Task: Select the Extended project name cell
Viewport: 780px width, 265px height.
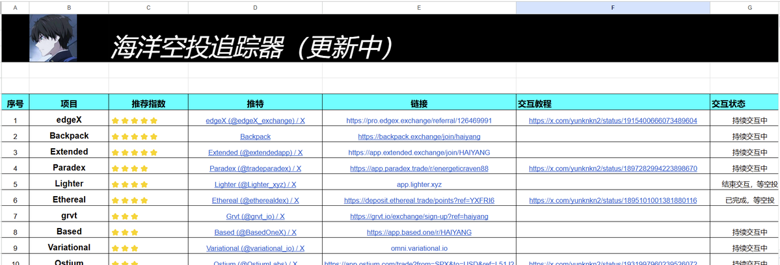Action: 69,152
